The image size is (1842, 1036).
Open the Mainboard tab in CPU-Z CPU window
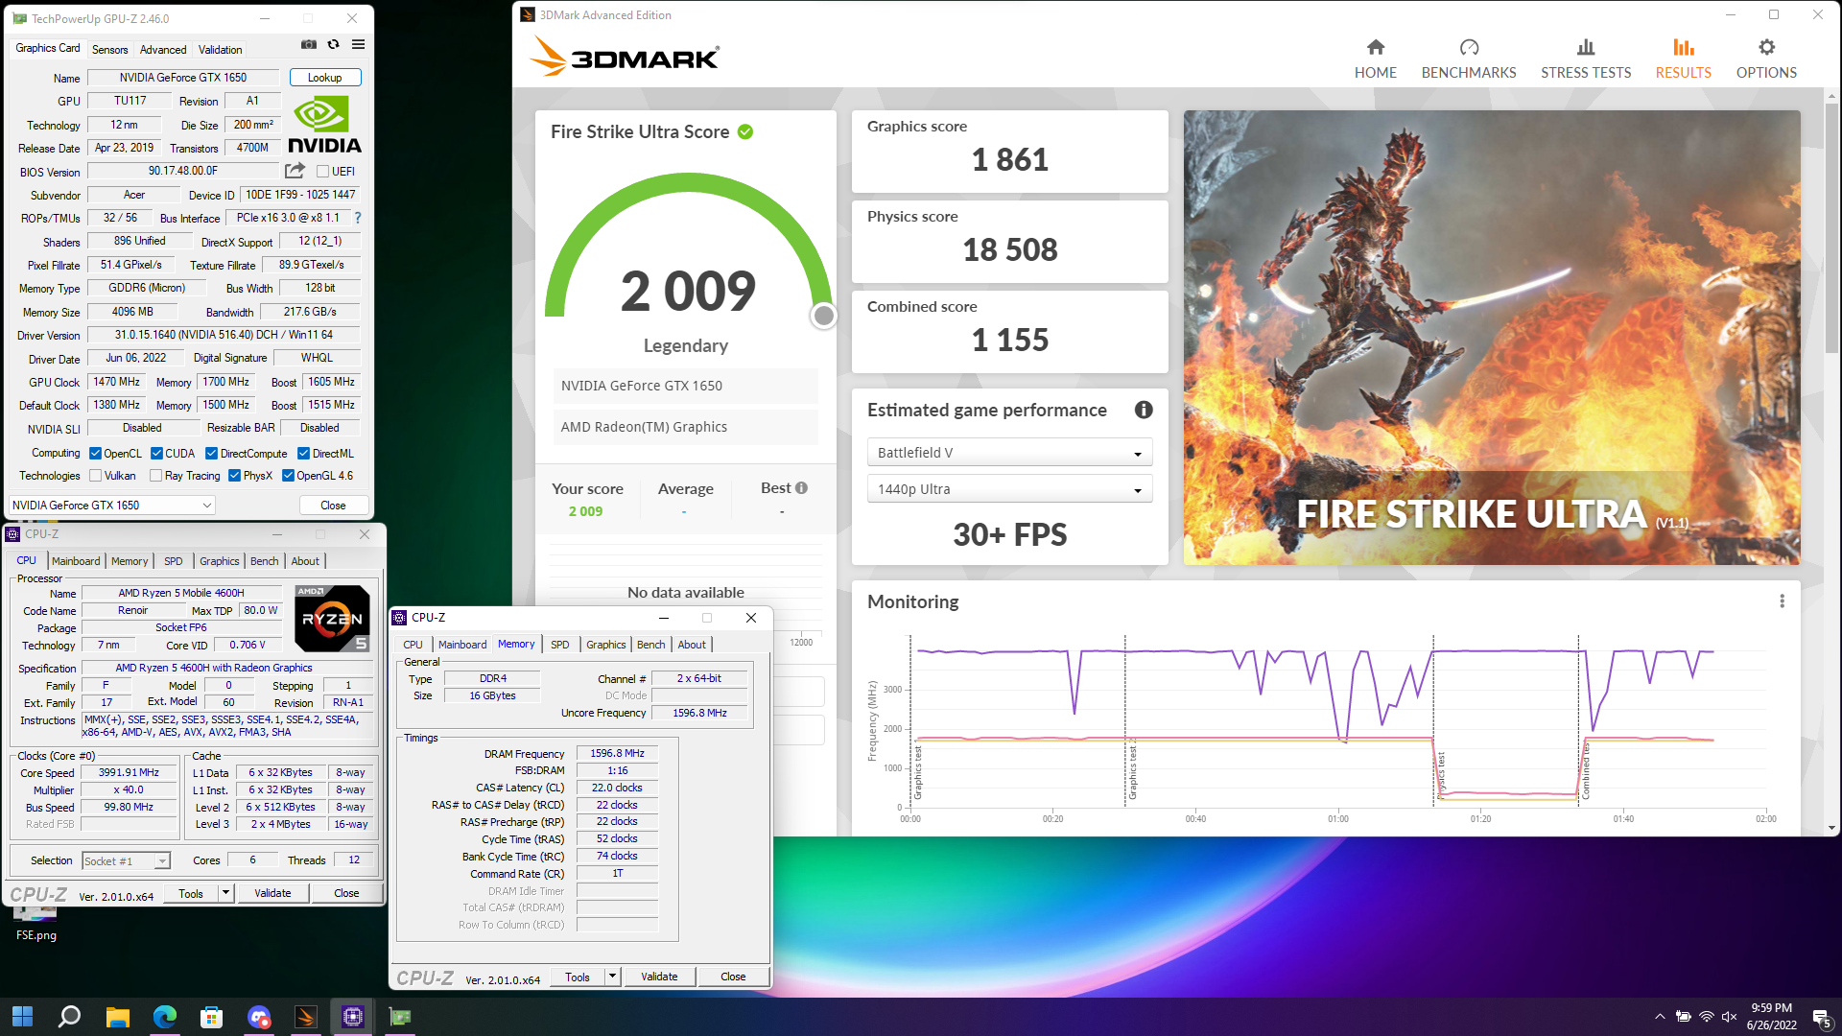pos(76,561)
